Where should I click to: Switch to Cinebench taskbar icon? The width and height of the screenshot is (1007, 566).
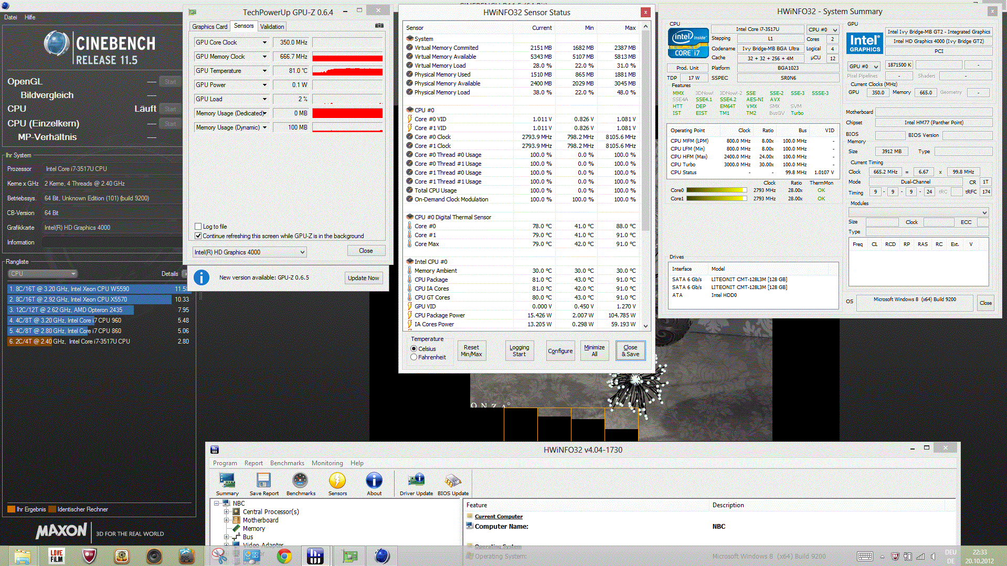point(382,556)
